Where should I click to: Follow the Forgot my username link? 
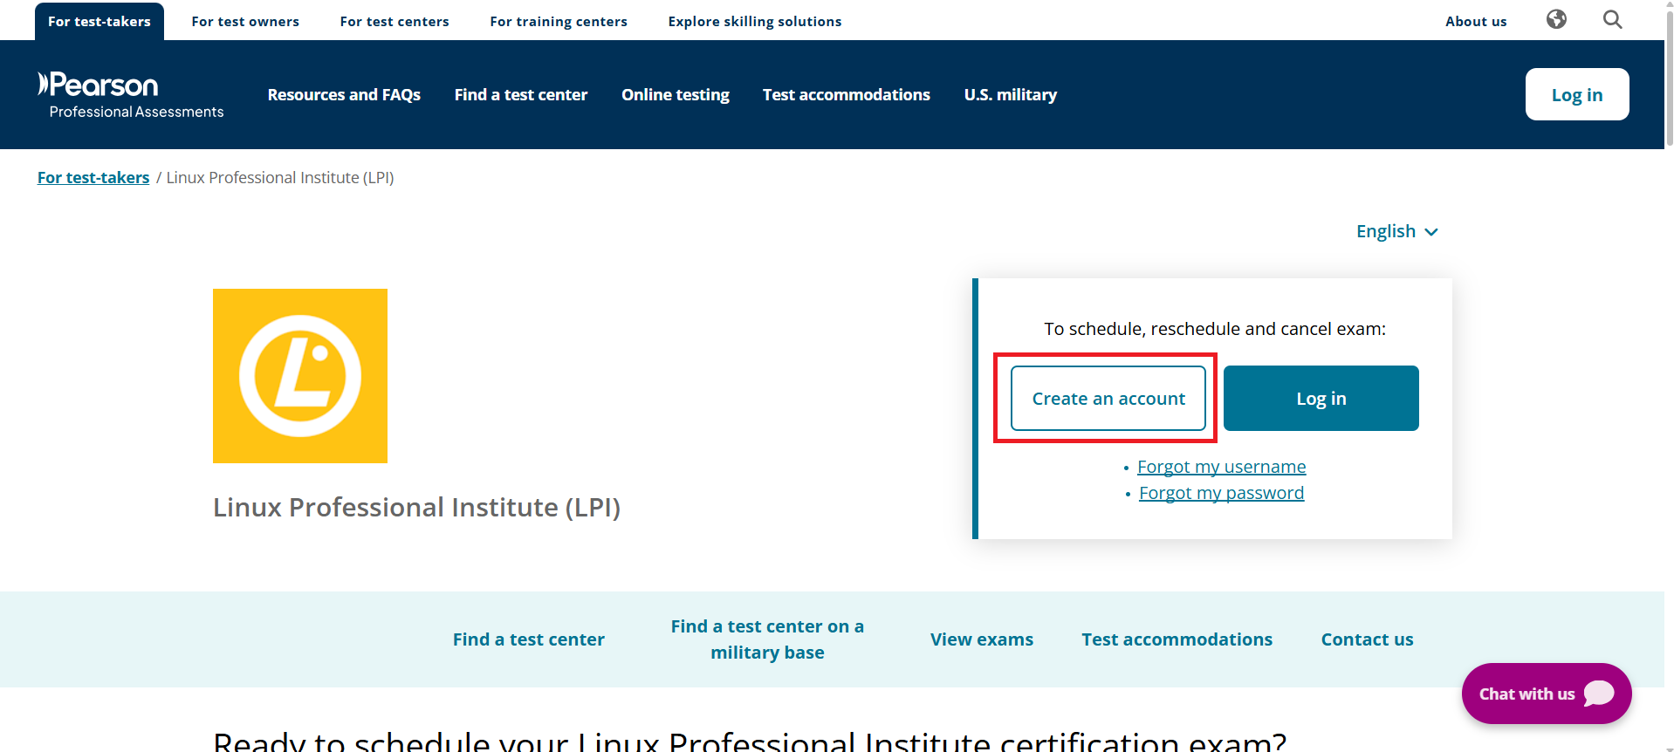(1221, 467)
